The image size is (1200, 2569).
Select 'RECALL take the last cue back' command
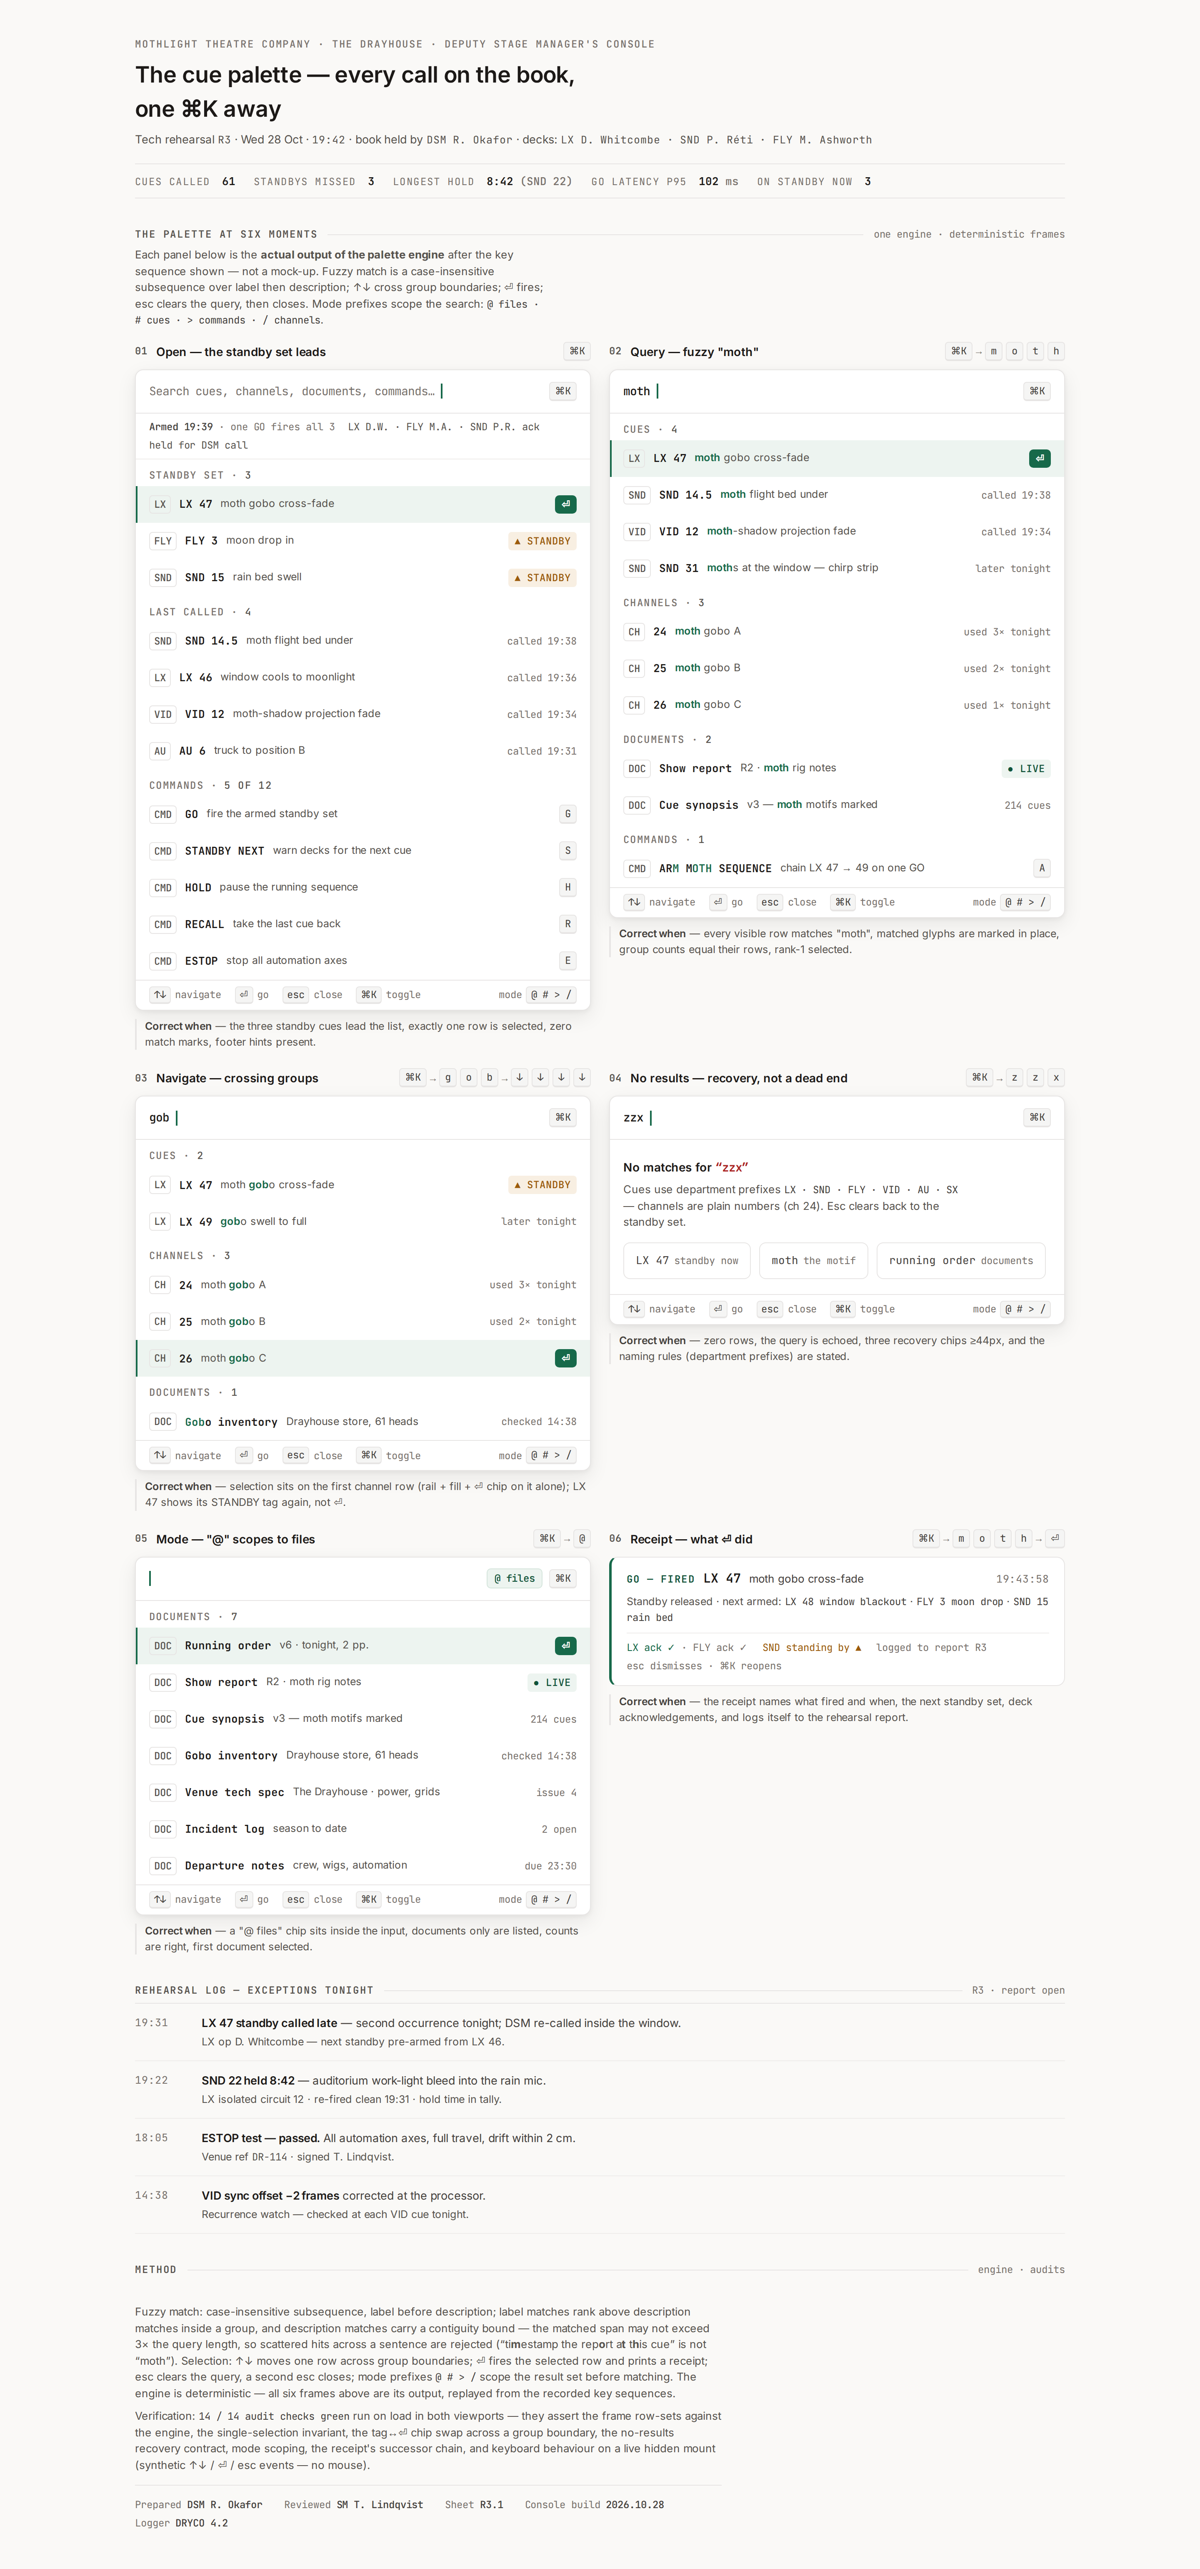363,924
